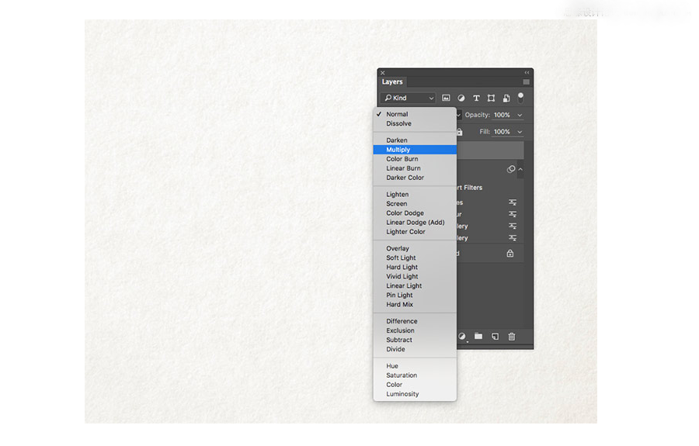Create a new group folder icon
The width and height of the screenshot is (699, 446).
478,337
